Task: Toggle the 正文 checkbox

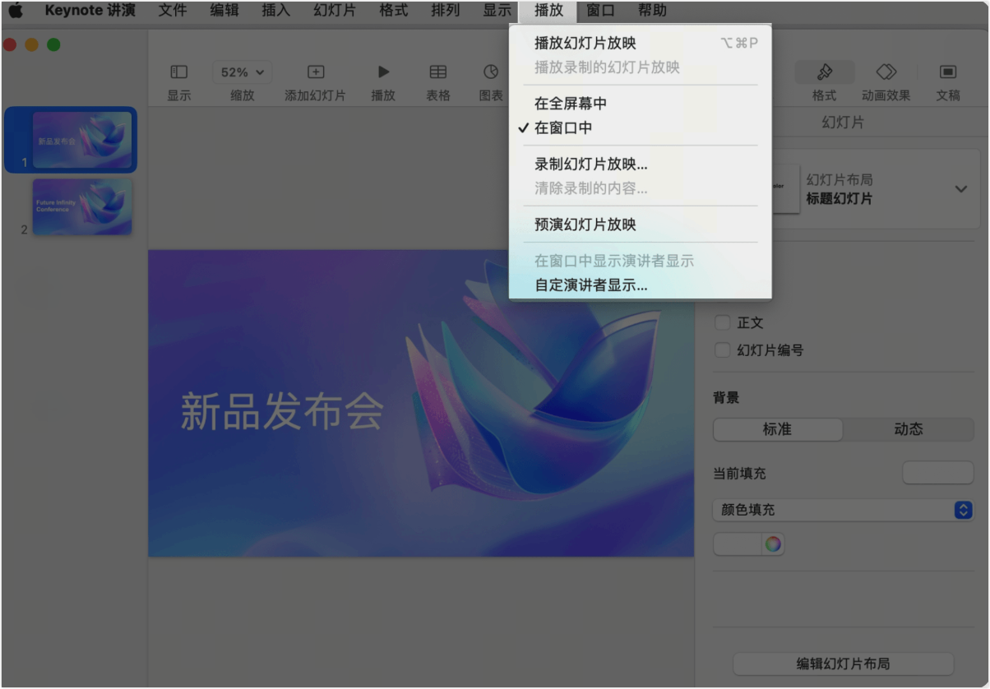Action: click(723, 323)
